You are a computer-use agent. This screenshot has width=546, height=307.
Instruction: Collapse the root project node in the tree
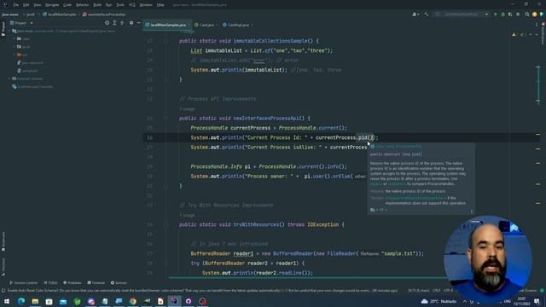pyautogui.click(x=9, y=31)
